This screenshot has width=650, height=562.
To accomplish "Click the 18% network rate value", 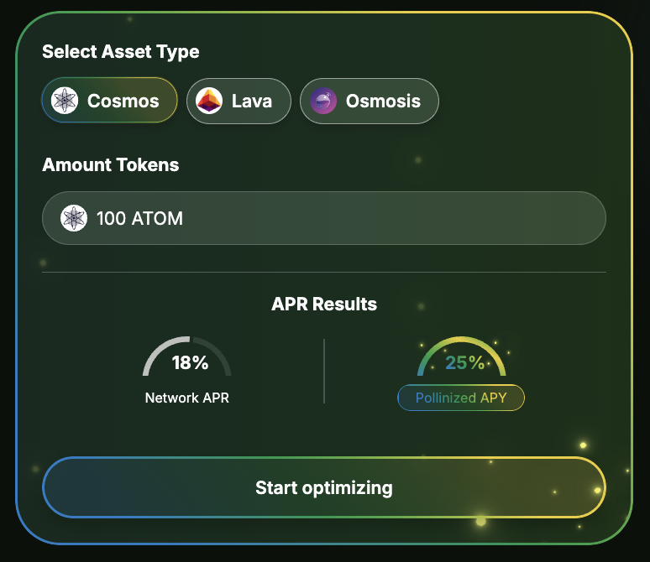I will coord(190,363).
